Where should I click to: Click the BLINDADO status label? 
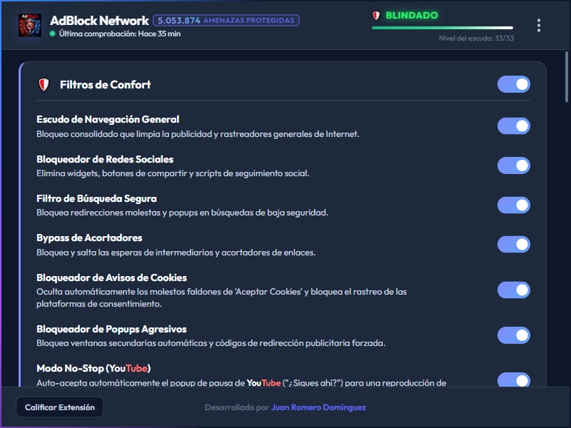(412, 15)
